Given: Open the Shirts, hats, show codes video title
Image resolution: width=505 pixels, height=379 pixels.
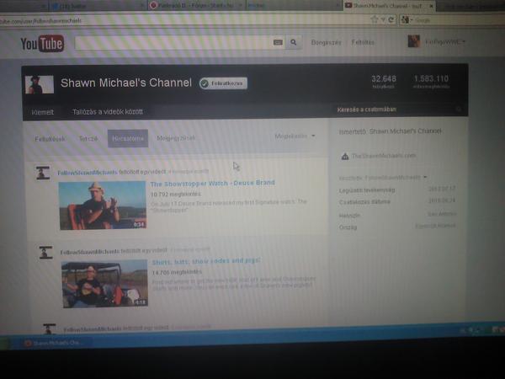Looking at the screenshot, I should pyautogui.click(x=206, y=261).
